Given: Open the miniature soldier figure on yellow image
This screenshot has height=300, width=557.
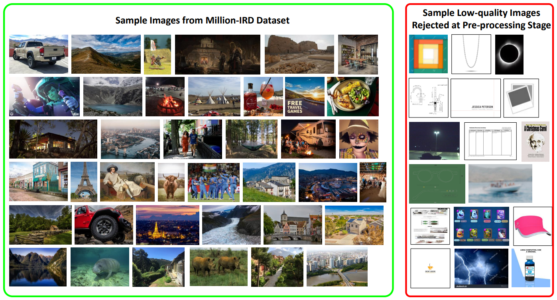Looking at the screenshot, I should tap(157, 55).
